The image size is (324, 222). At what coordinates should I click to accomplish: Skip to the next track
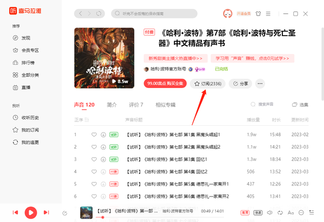click(46, 212)
